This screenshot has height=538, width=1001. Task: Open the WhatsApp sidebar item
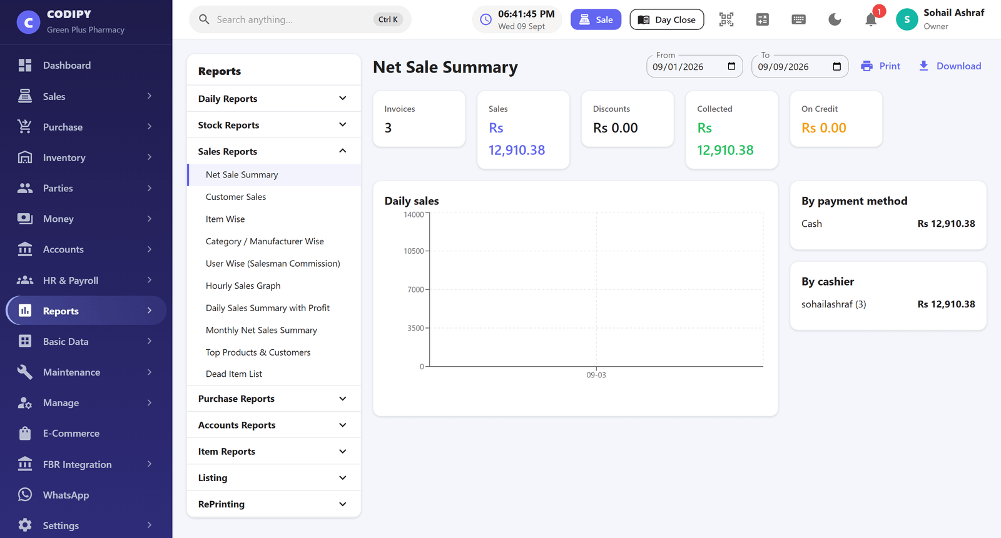pos(86,495)
